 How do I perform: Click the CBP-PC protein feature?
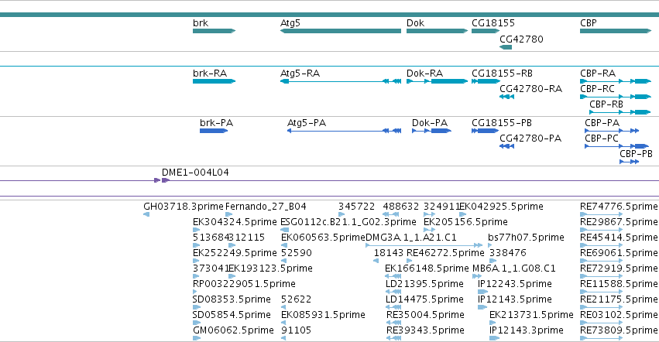click(x=616, y=146)
